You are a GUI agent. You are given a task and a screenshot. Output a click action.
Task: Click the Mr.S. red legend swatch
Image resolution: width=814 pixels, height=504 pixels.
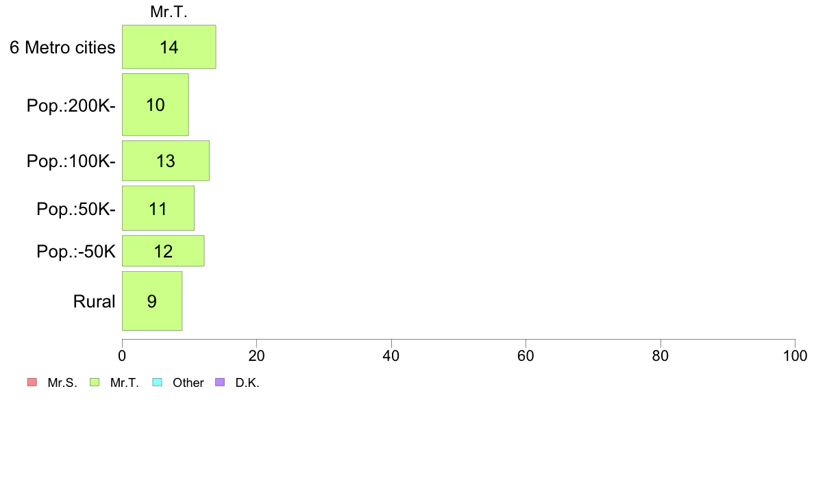pyautogui.click(x=32, y=382)
